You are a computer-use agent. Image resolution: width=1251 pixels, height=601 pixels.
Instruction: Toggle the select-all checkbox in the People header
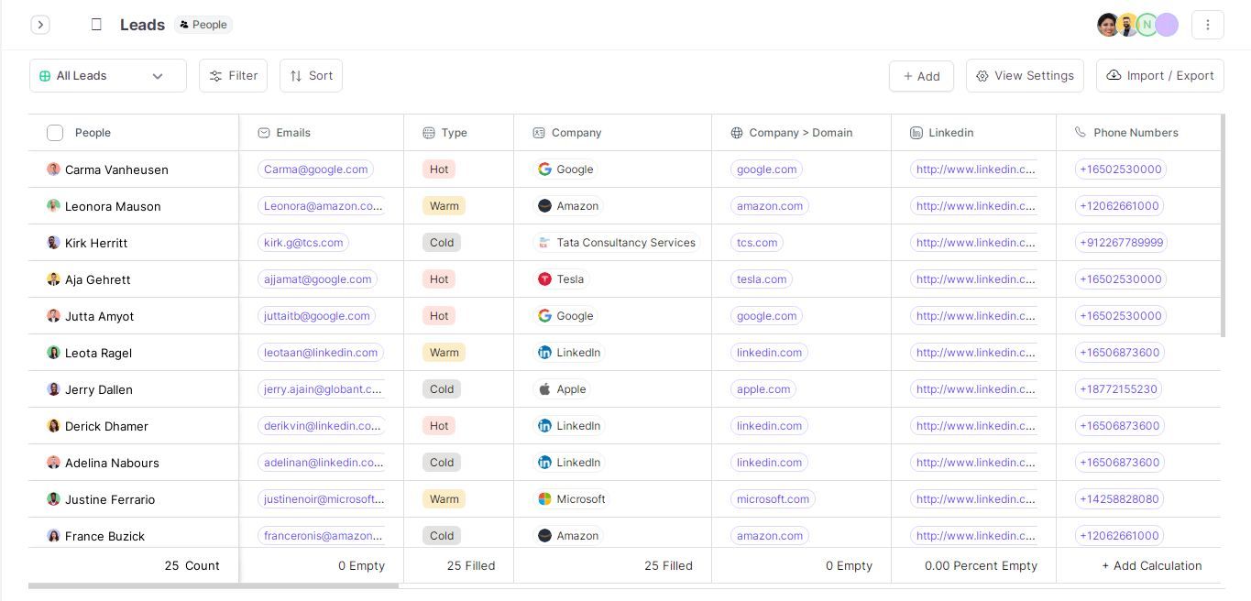(x=55, y=133)
